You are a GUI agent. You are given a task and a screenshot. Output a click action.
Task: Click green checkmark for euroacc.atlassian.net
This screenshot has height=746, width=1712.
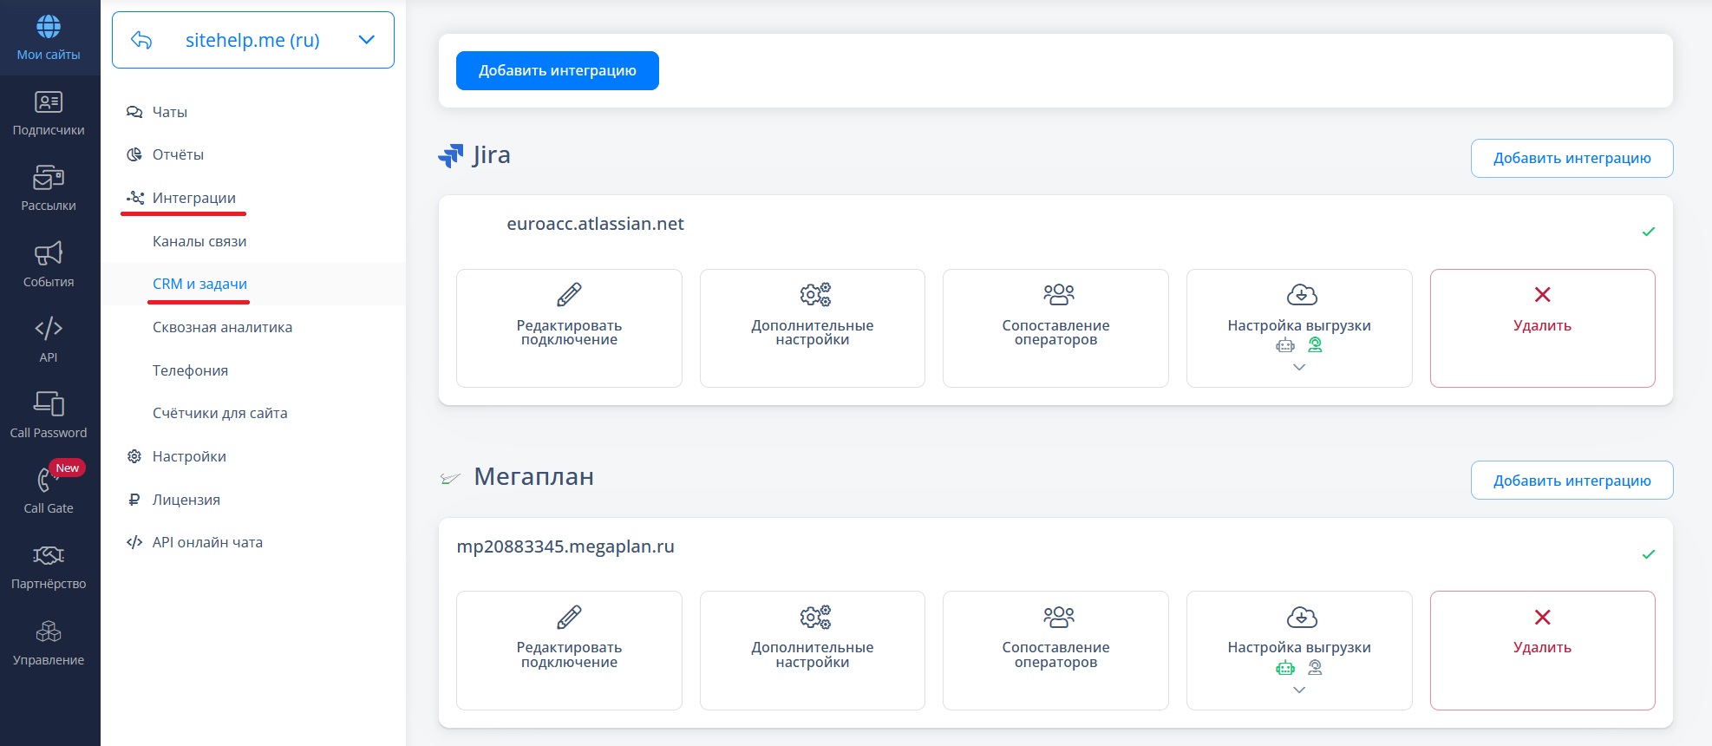click(x=1649, y=232)
